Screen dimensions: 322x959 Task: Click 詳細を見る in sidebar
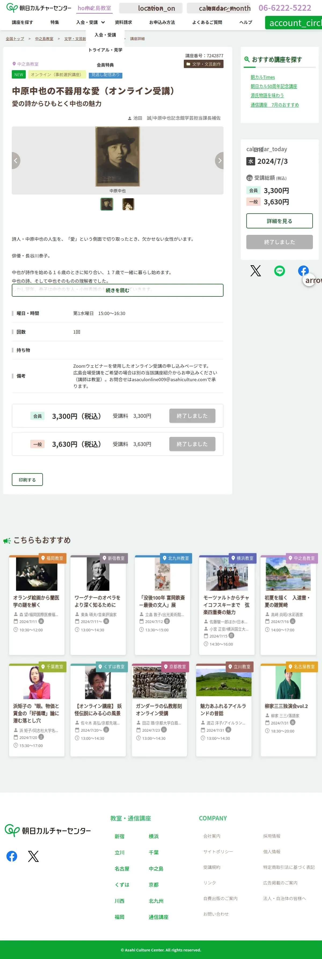[x=279, y=221]
